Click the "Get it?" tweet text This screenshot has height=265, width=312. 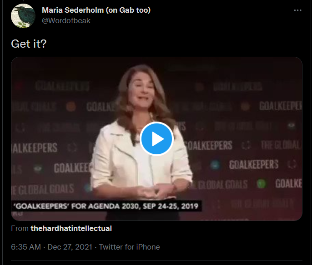tap(28, 44)
